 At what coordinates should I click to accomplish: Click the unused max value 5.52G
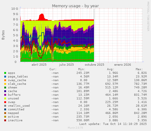(142, 98)
